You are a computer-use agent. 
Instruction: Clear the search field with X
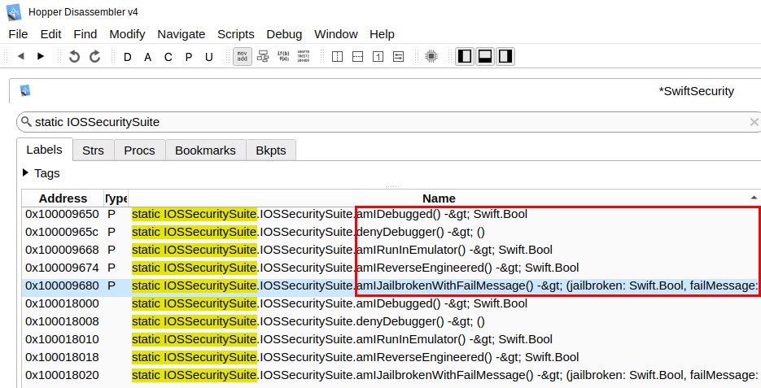pos(754,122)
